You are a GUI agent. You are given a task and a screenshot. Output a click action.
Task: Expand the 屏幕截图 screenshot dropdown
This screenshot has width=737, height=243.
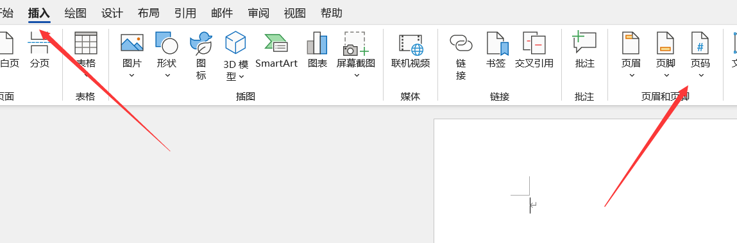click(356, 75)
